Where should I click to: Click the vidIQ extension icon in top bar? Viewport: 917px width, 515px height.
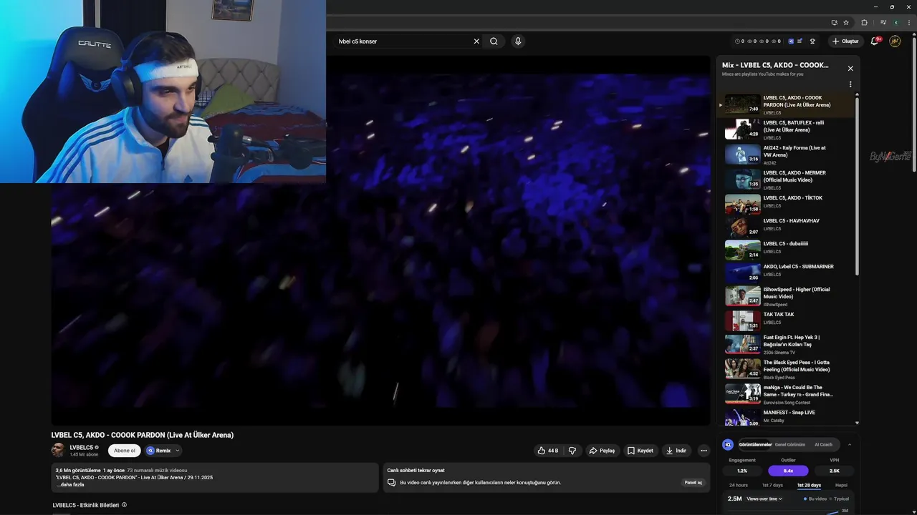[x=791, y=41]
